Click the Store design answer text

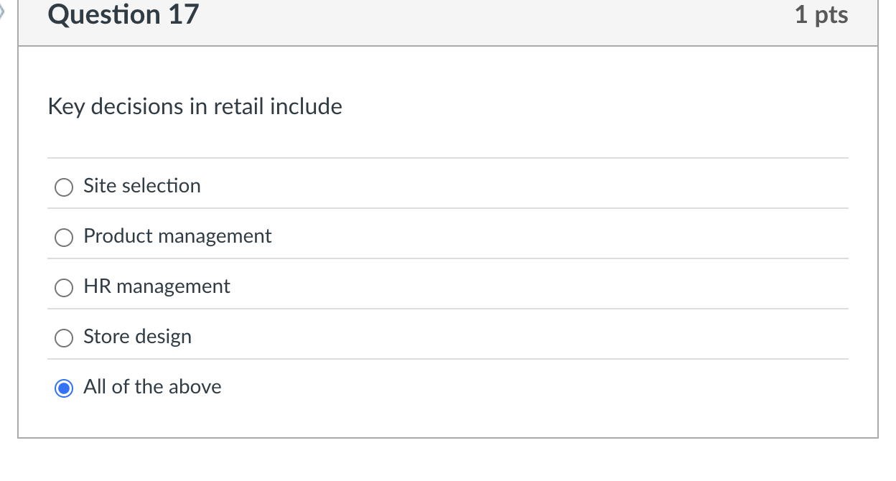click(x=137, y=336)
